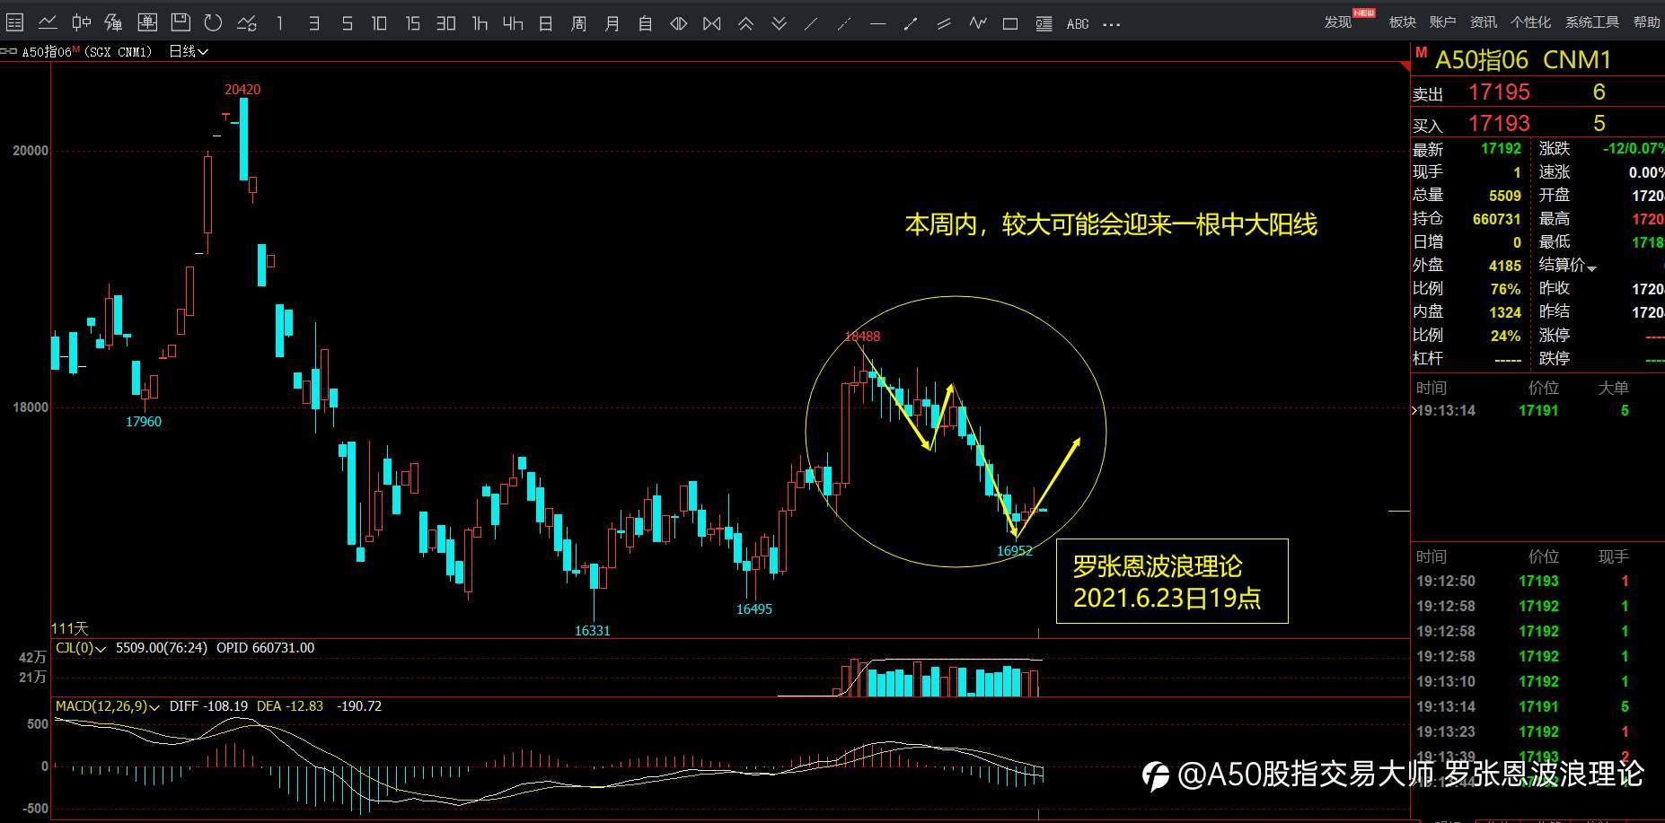
Task: Select the 3-minute period
Action: click(x=313, y=23)
